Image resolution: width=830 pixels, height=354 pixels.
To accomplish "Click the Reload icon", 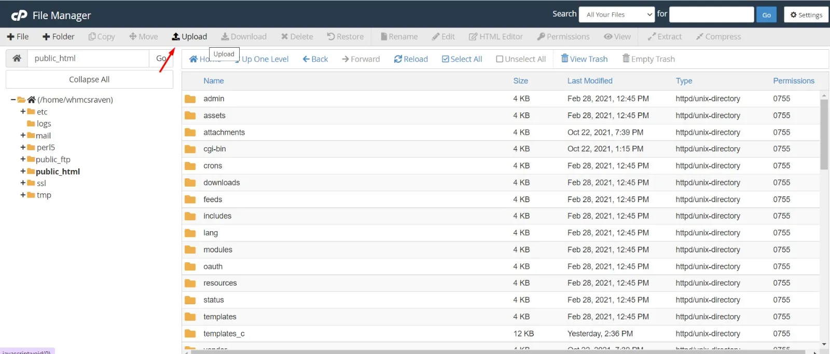I will click(398, 59).
